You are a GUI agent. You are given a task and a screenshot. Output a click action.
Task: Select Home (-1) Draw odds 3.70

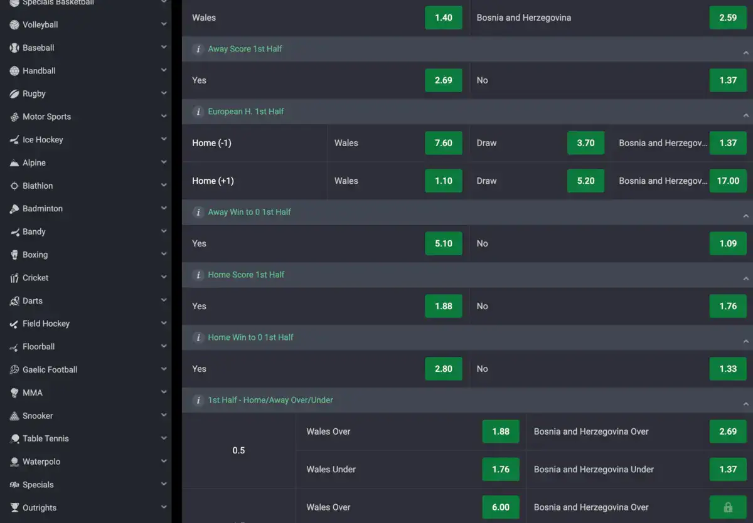[x=585, y=143]
